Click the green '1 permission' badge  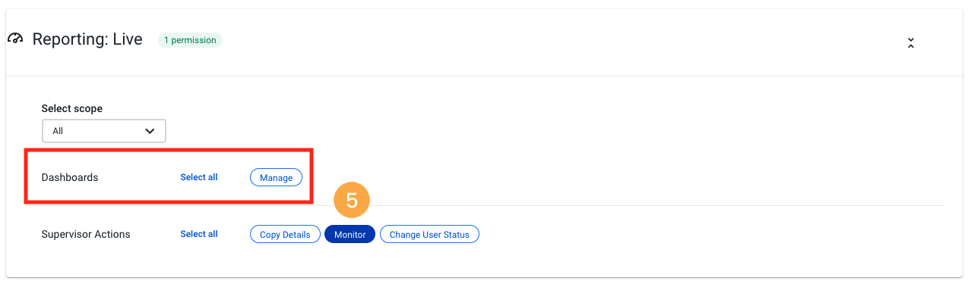(x=190, y=39)
